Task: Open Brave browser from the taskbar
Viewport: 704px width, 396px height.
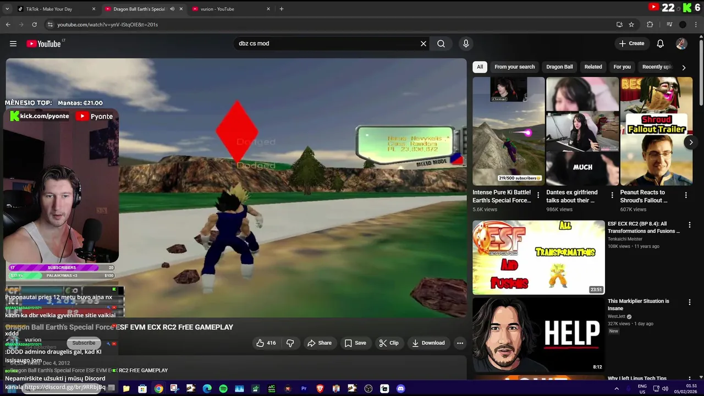Action: 320,388
